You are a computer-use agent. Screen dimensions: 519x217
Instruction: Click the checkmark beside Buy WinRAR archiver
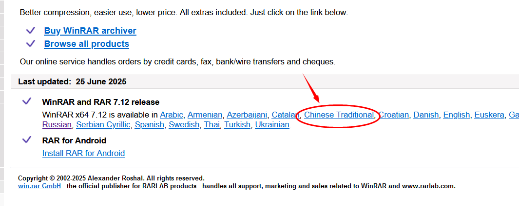coord(31,30)
